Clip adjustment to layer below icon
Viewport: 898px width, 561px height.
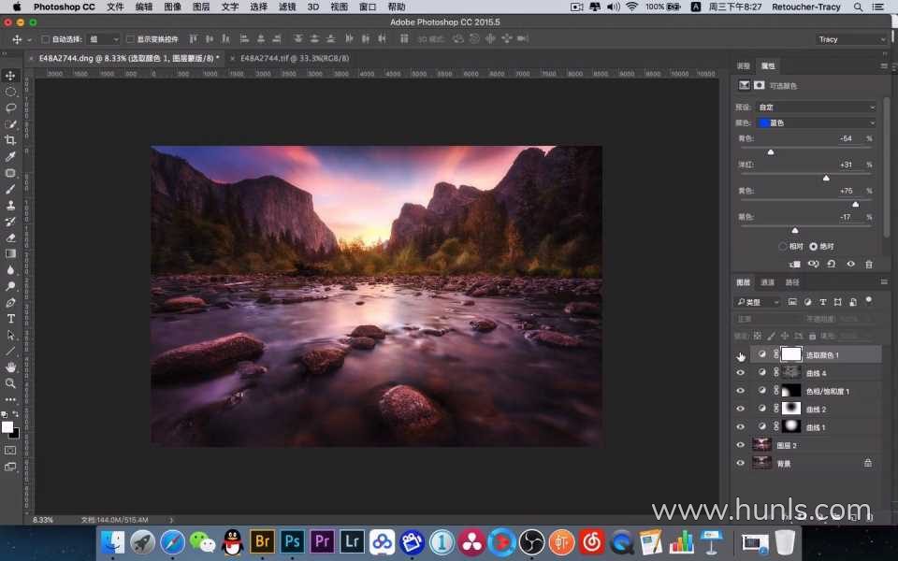[x=795, y=264]
